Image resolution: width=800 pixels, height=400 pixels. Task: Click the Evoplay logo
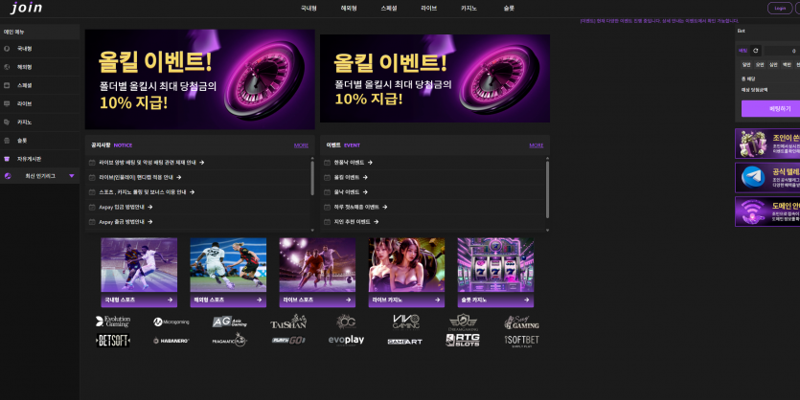click(346, 340)
